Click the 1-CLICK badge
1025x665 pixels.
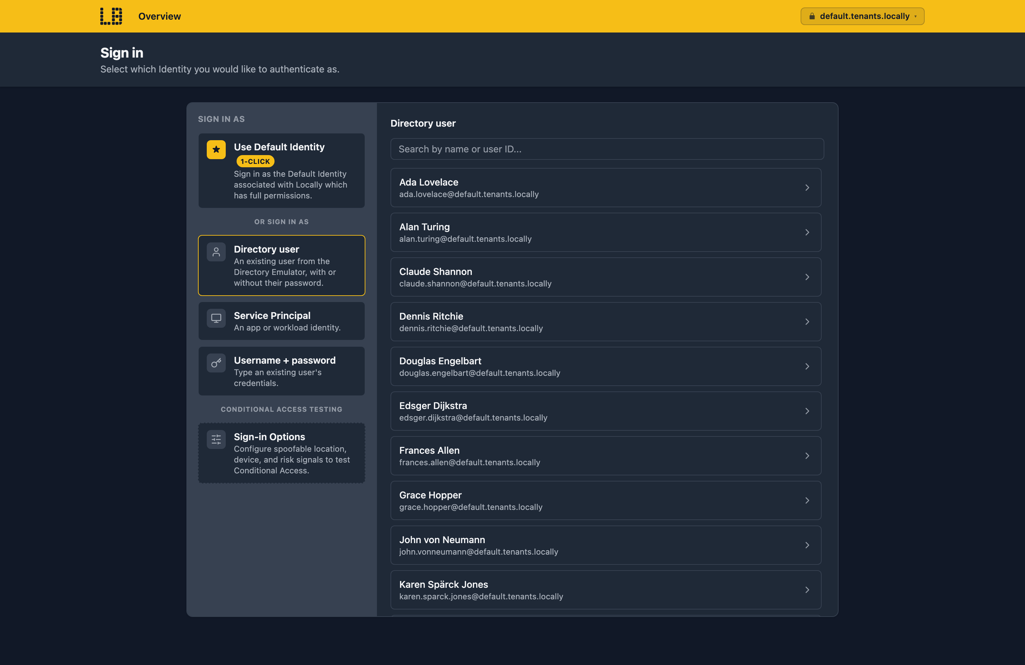(x=255, y=161)
